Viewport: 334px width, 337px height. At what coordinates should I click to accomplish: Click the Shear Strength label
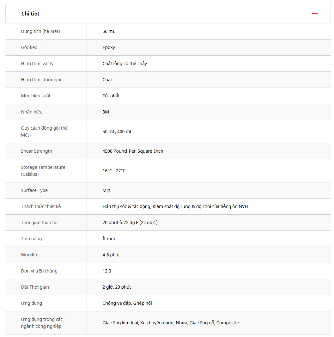(x=37, y=151)
